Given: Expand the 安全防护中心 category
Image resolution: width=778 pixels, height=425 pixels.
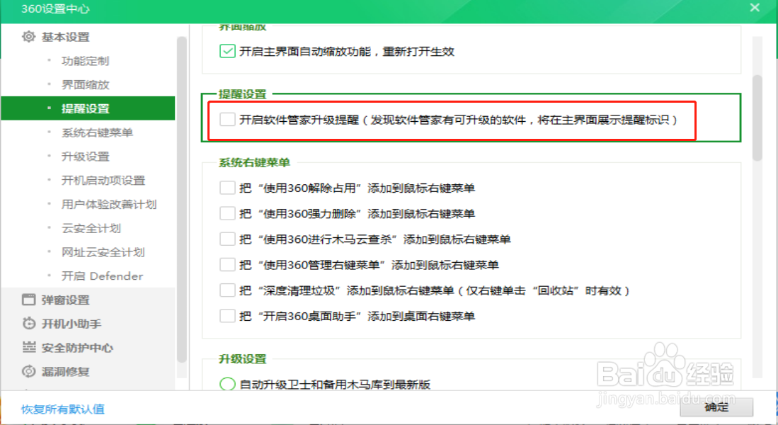Looking at the screenshot, I should (x=77, y=348).
